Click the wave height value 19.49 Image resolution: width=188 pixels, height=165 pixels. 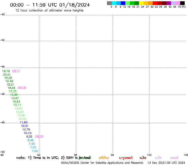tap(9, 81)
